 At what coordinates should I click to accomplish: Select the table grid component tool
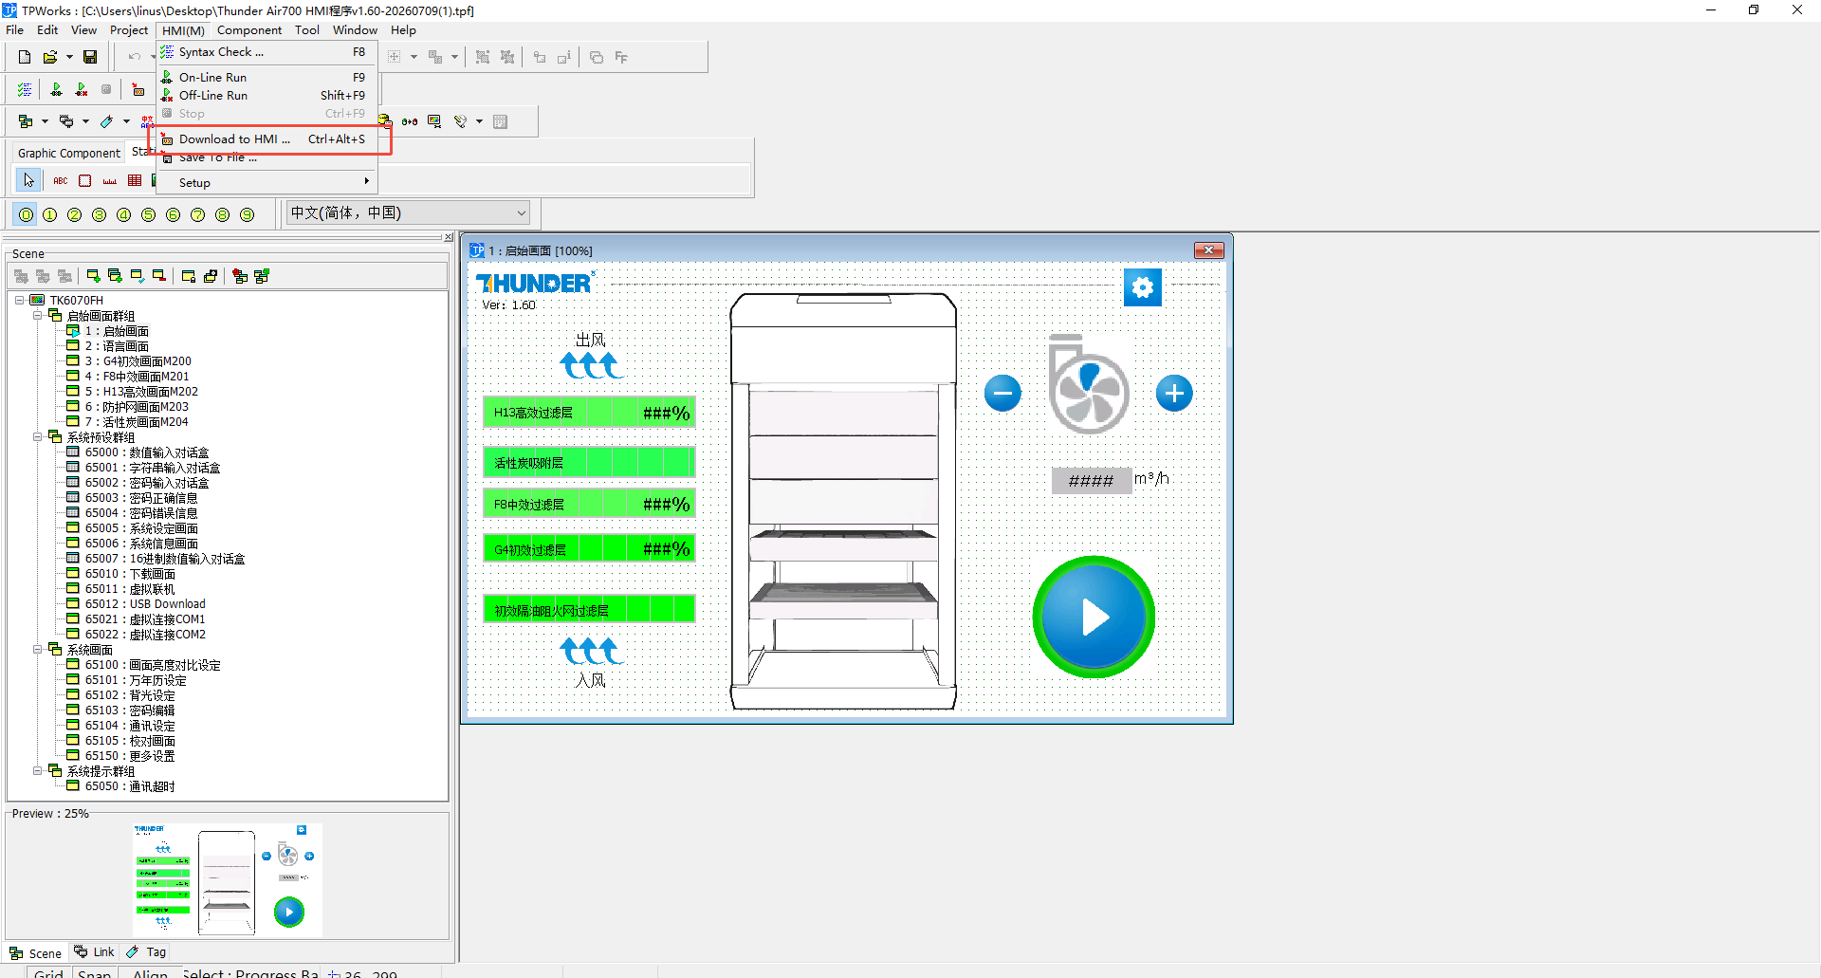(135, 180)
